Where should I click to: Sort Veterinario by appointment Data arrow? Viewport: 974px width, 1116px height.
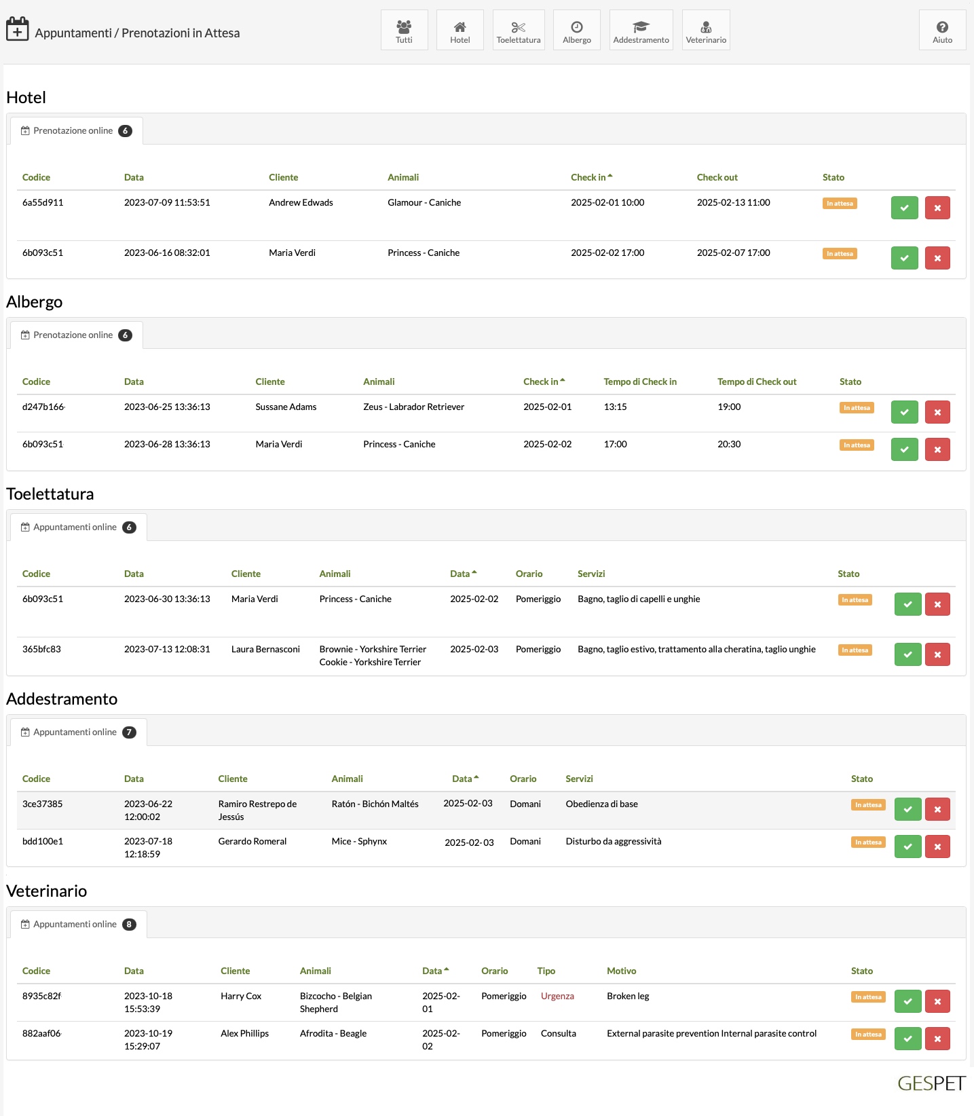[435, 971]
